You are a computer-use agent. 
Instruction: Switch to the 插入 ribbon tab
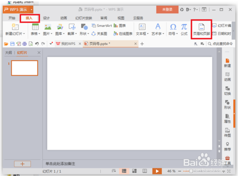tap(29, 18)
